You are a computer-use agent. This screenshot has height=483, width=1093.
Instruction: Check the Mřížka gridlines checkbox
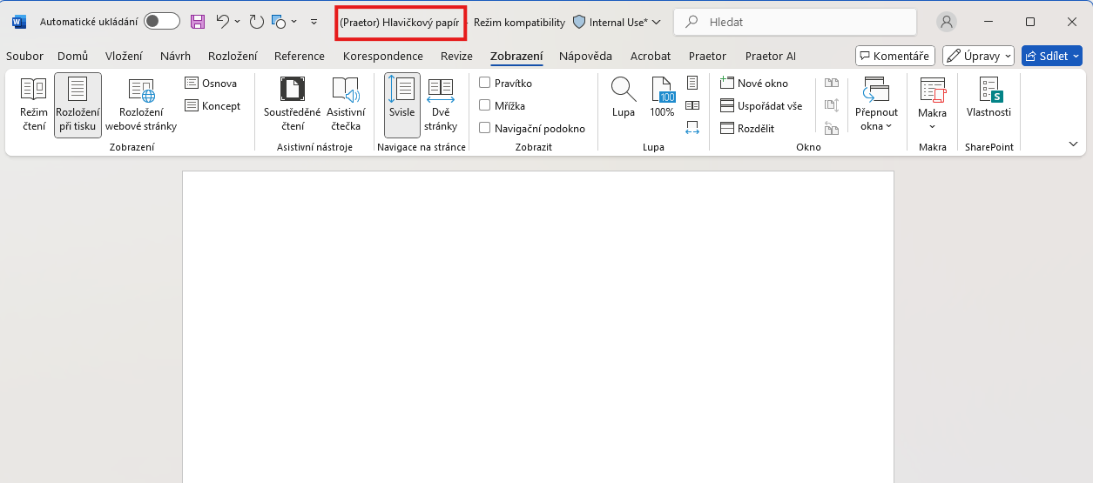point(485,106)
